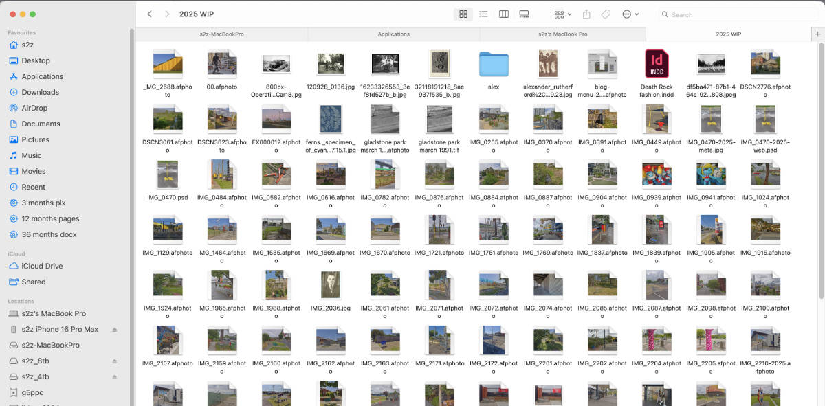Viewport: 825px width, 406px height.
Task: Select the ferns specimen jpg file
Action: pyautogui.click(x=331, y=120)
